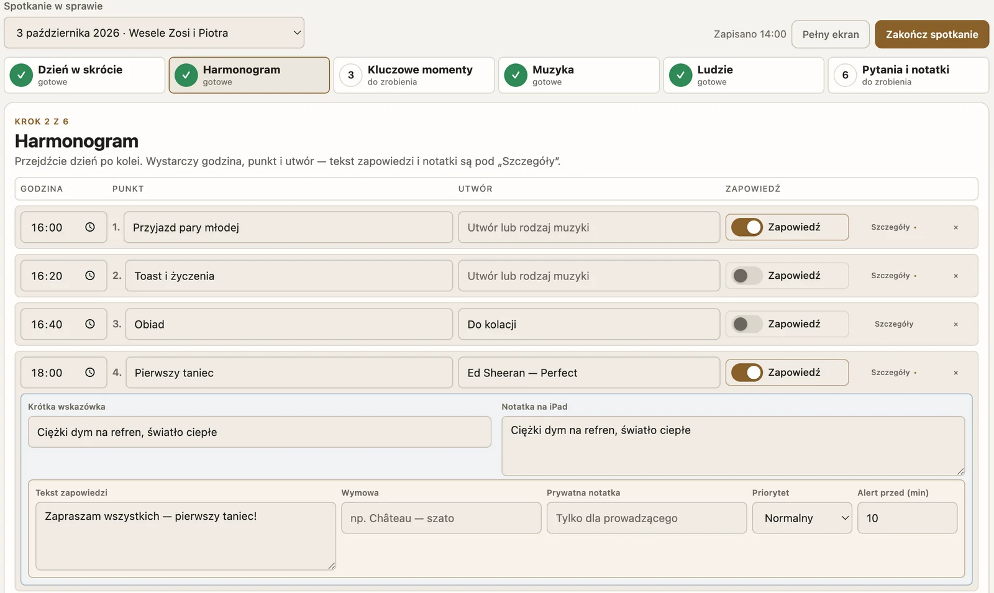
Task: Click step number 3 badge
Action: coord(351,75)
